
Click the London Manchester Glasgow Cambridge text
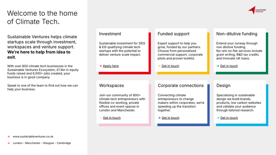tap(42, 143)
